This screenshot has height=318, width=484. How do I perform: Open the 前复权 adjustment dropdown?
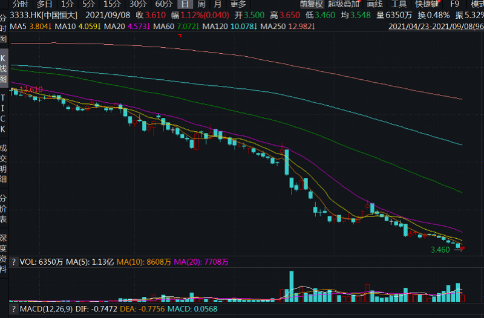pyautogui.click(x=311, y=4)
